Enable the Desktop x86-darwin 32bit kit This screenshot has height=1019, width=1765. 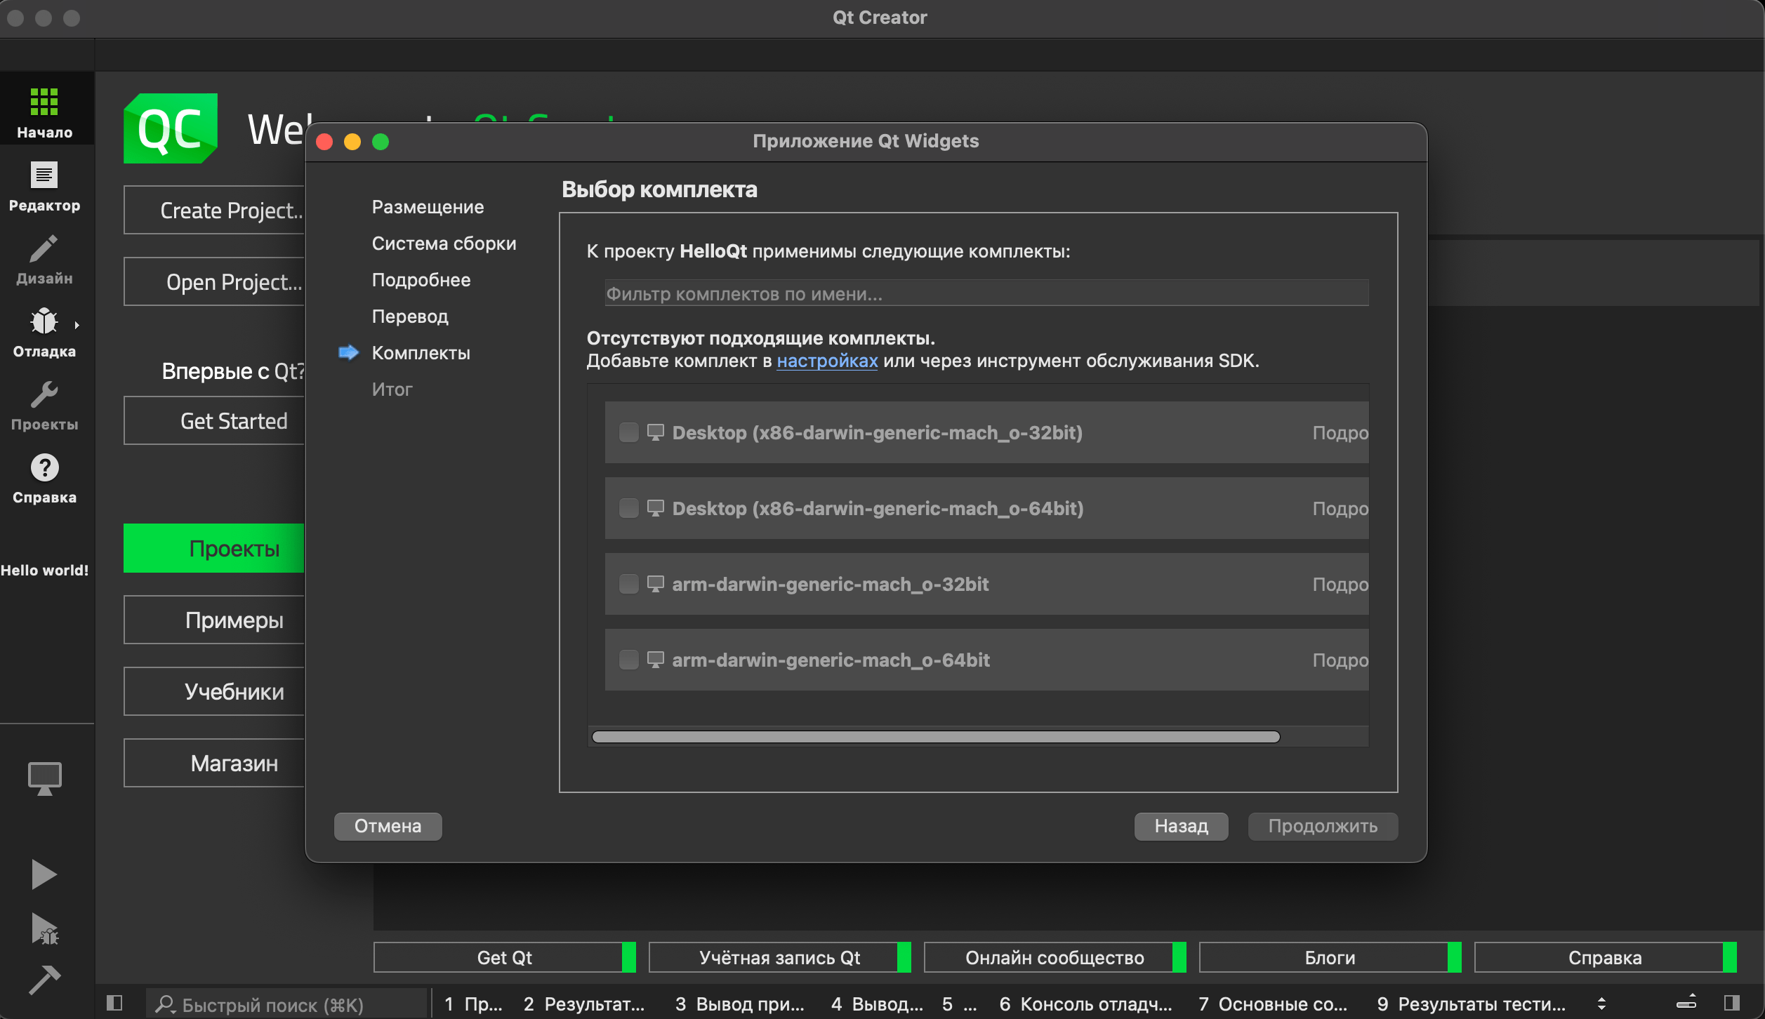(628, 433)
